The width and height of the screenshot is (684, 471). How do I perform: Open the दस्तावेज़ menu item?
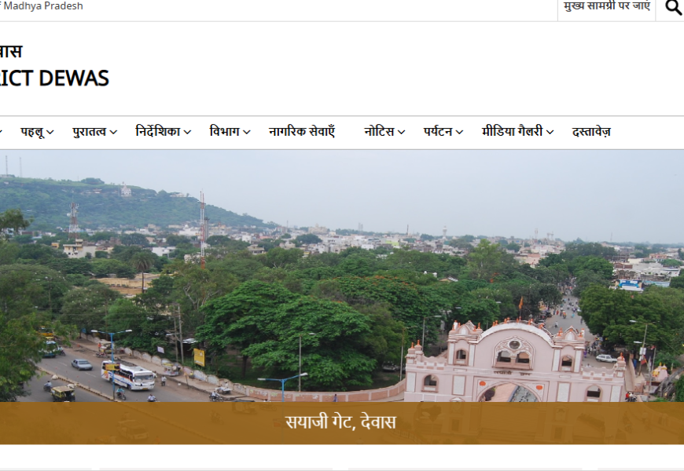(x=591, y=132)
